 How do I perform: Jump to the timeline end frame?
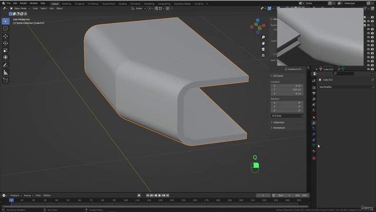[167, 196]
